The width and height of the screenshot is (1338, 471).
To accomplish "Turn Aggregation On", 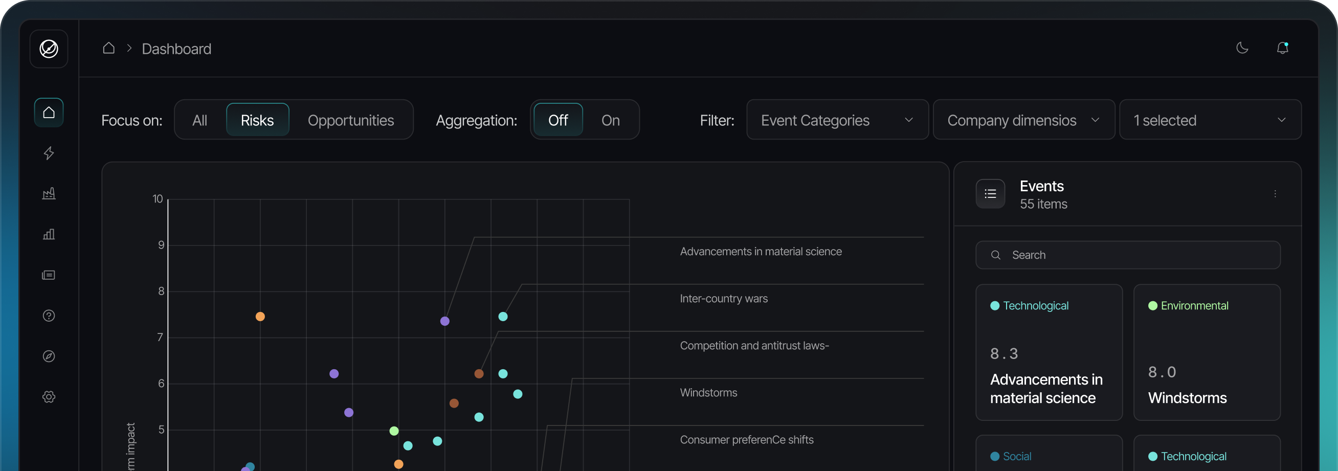I will click(610, 121).
